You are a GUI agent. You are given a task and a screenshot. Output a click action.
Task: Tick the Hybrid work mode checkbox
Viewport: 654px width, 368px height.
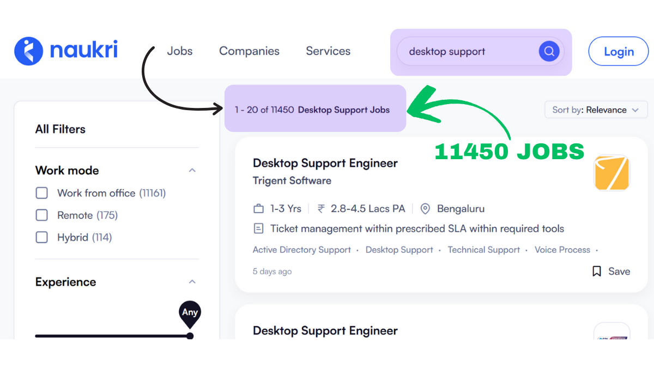coord(42,238)
